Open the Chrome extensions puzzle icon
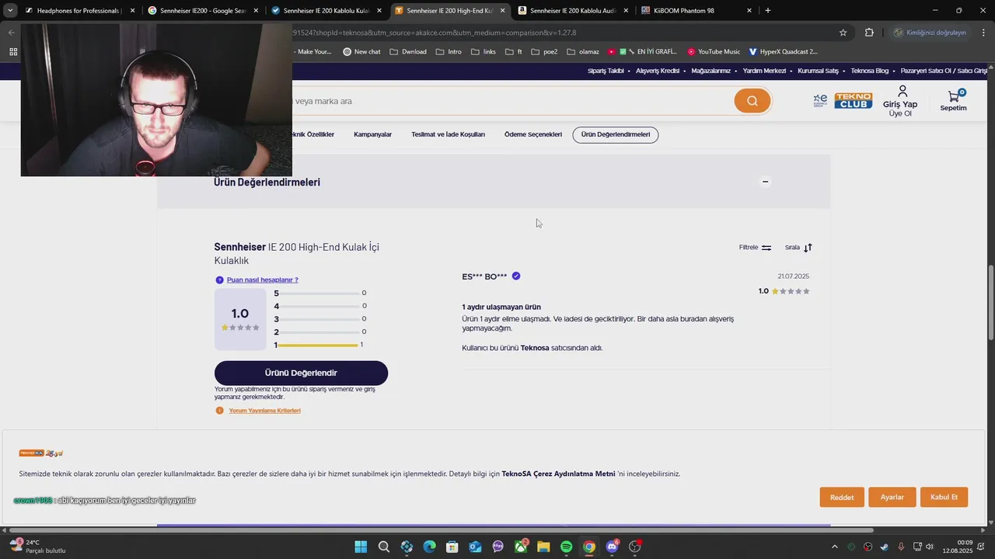The height and width of the screenshot is (559, 995). pyautogui.click(x=869, y=33)
